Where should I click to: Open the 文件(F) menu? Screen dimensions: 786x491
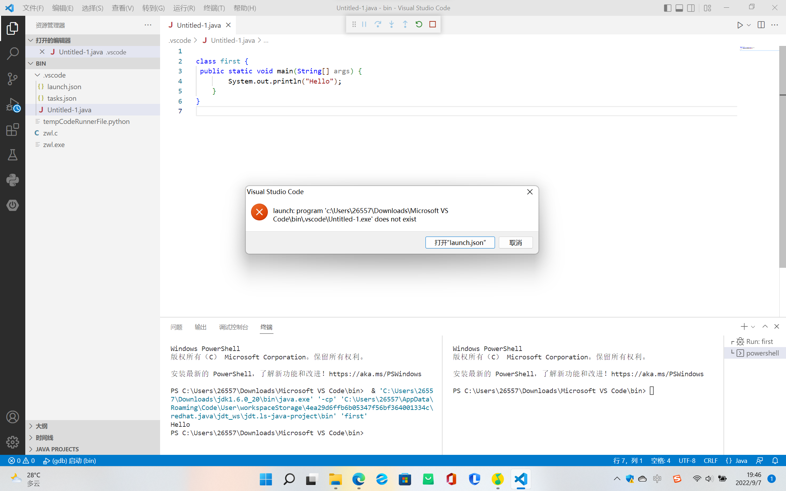point(33,8)
